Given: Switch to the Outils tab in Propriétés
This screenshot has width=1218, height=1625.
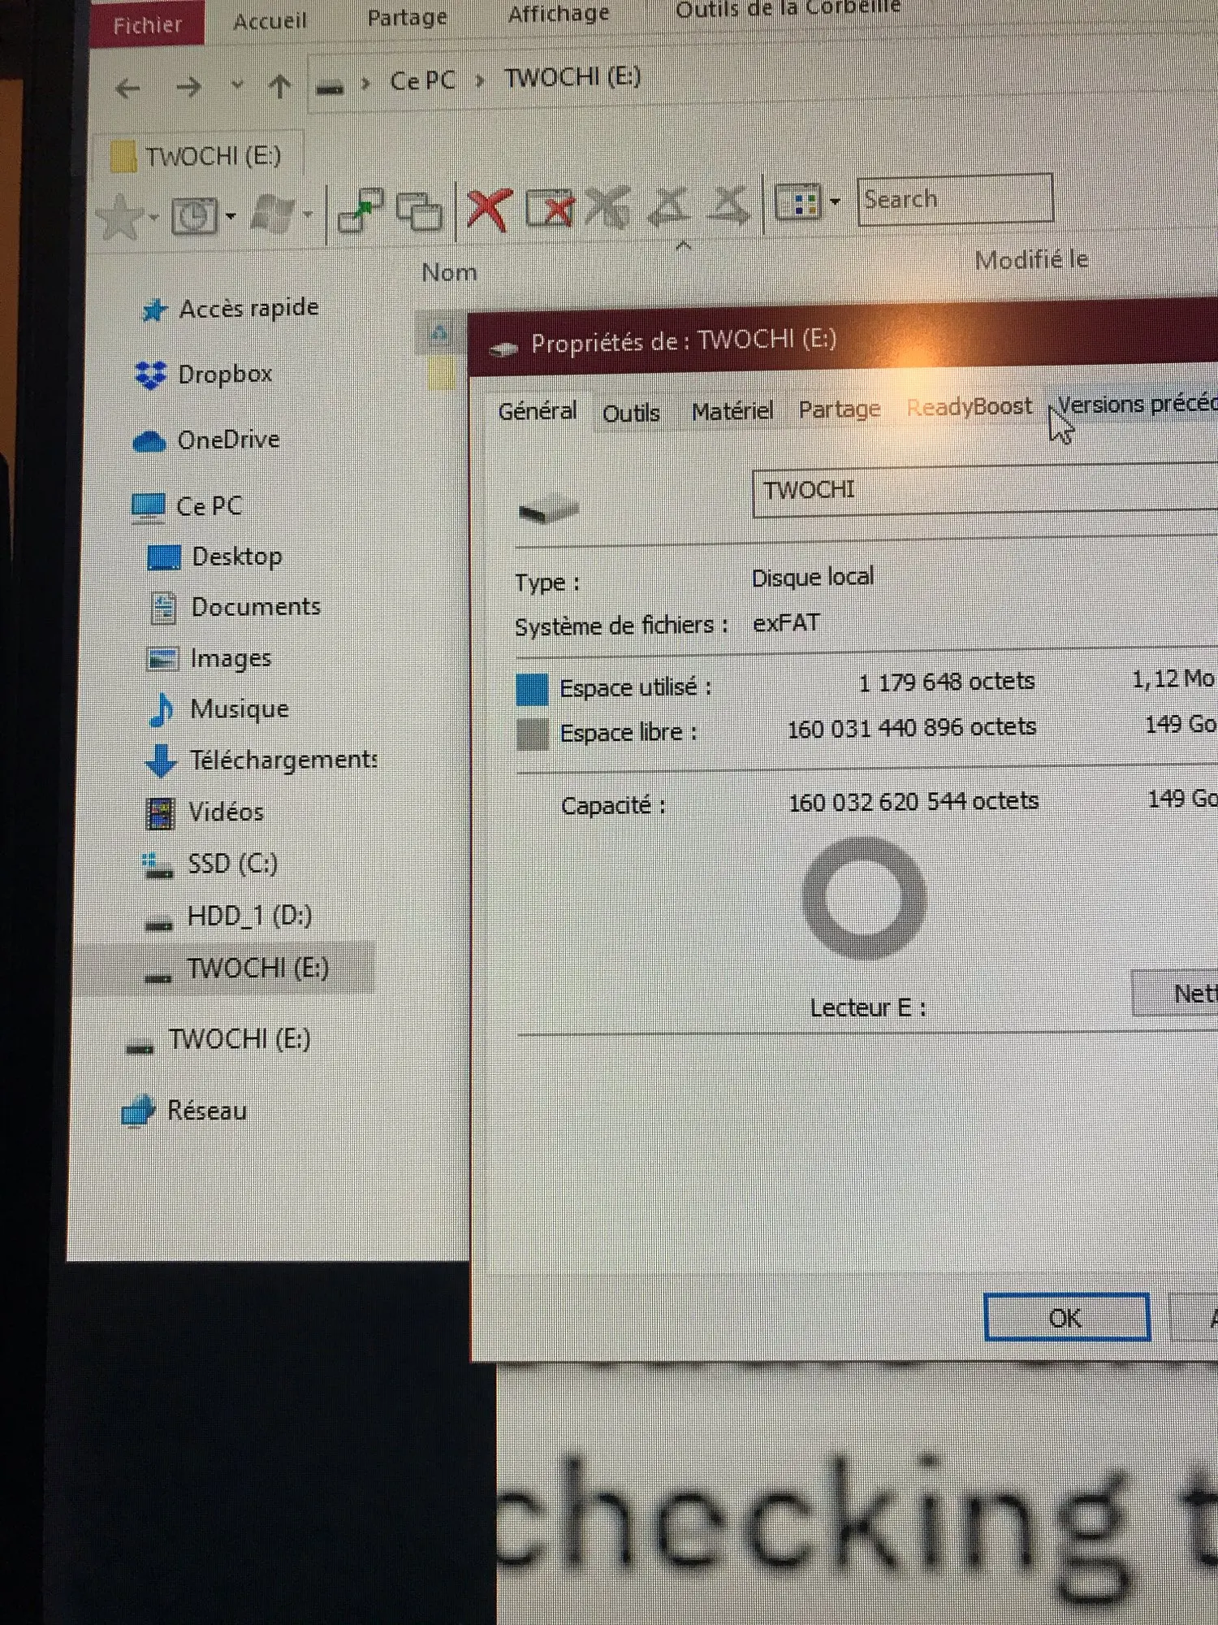Looking at the screenshot, I should (631, 414).
